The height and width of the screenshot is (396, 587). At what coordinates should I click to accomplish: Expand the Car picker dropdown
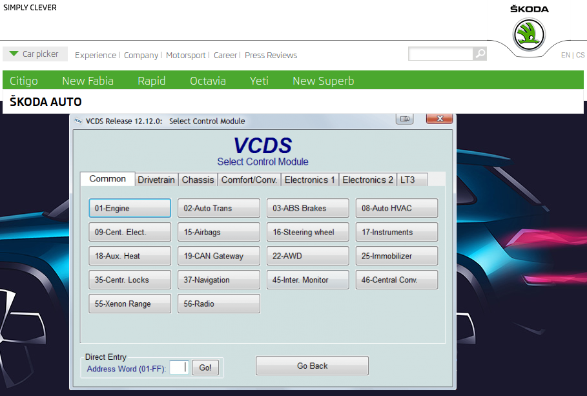click(x=35, y=54)
